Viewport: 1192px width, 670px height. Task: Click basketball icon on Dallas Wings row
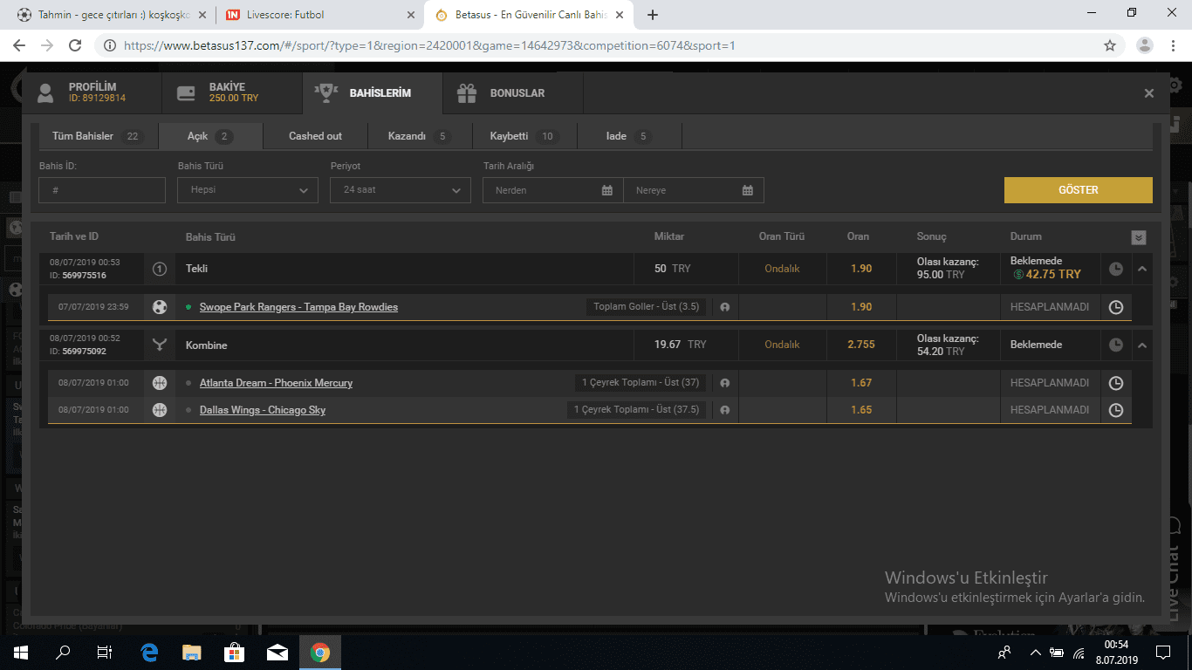pos(160,410)
